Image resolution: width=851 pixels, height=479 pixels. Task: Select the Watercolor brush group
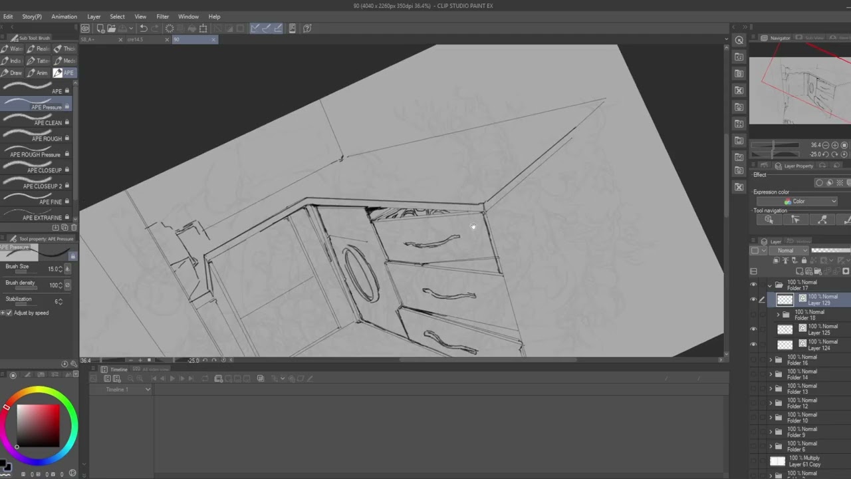point(13,49)
